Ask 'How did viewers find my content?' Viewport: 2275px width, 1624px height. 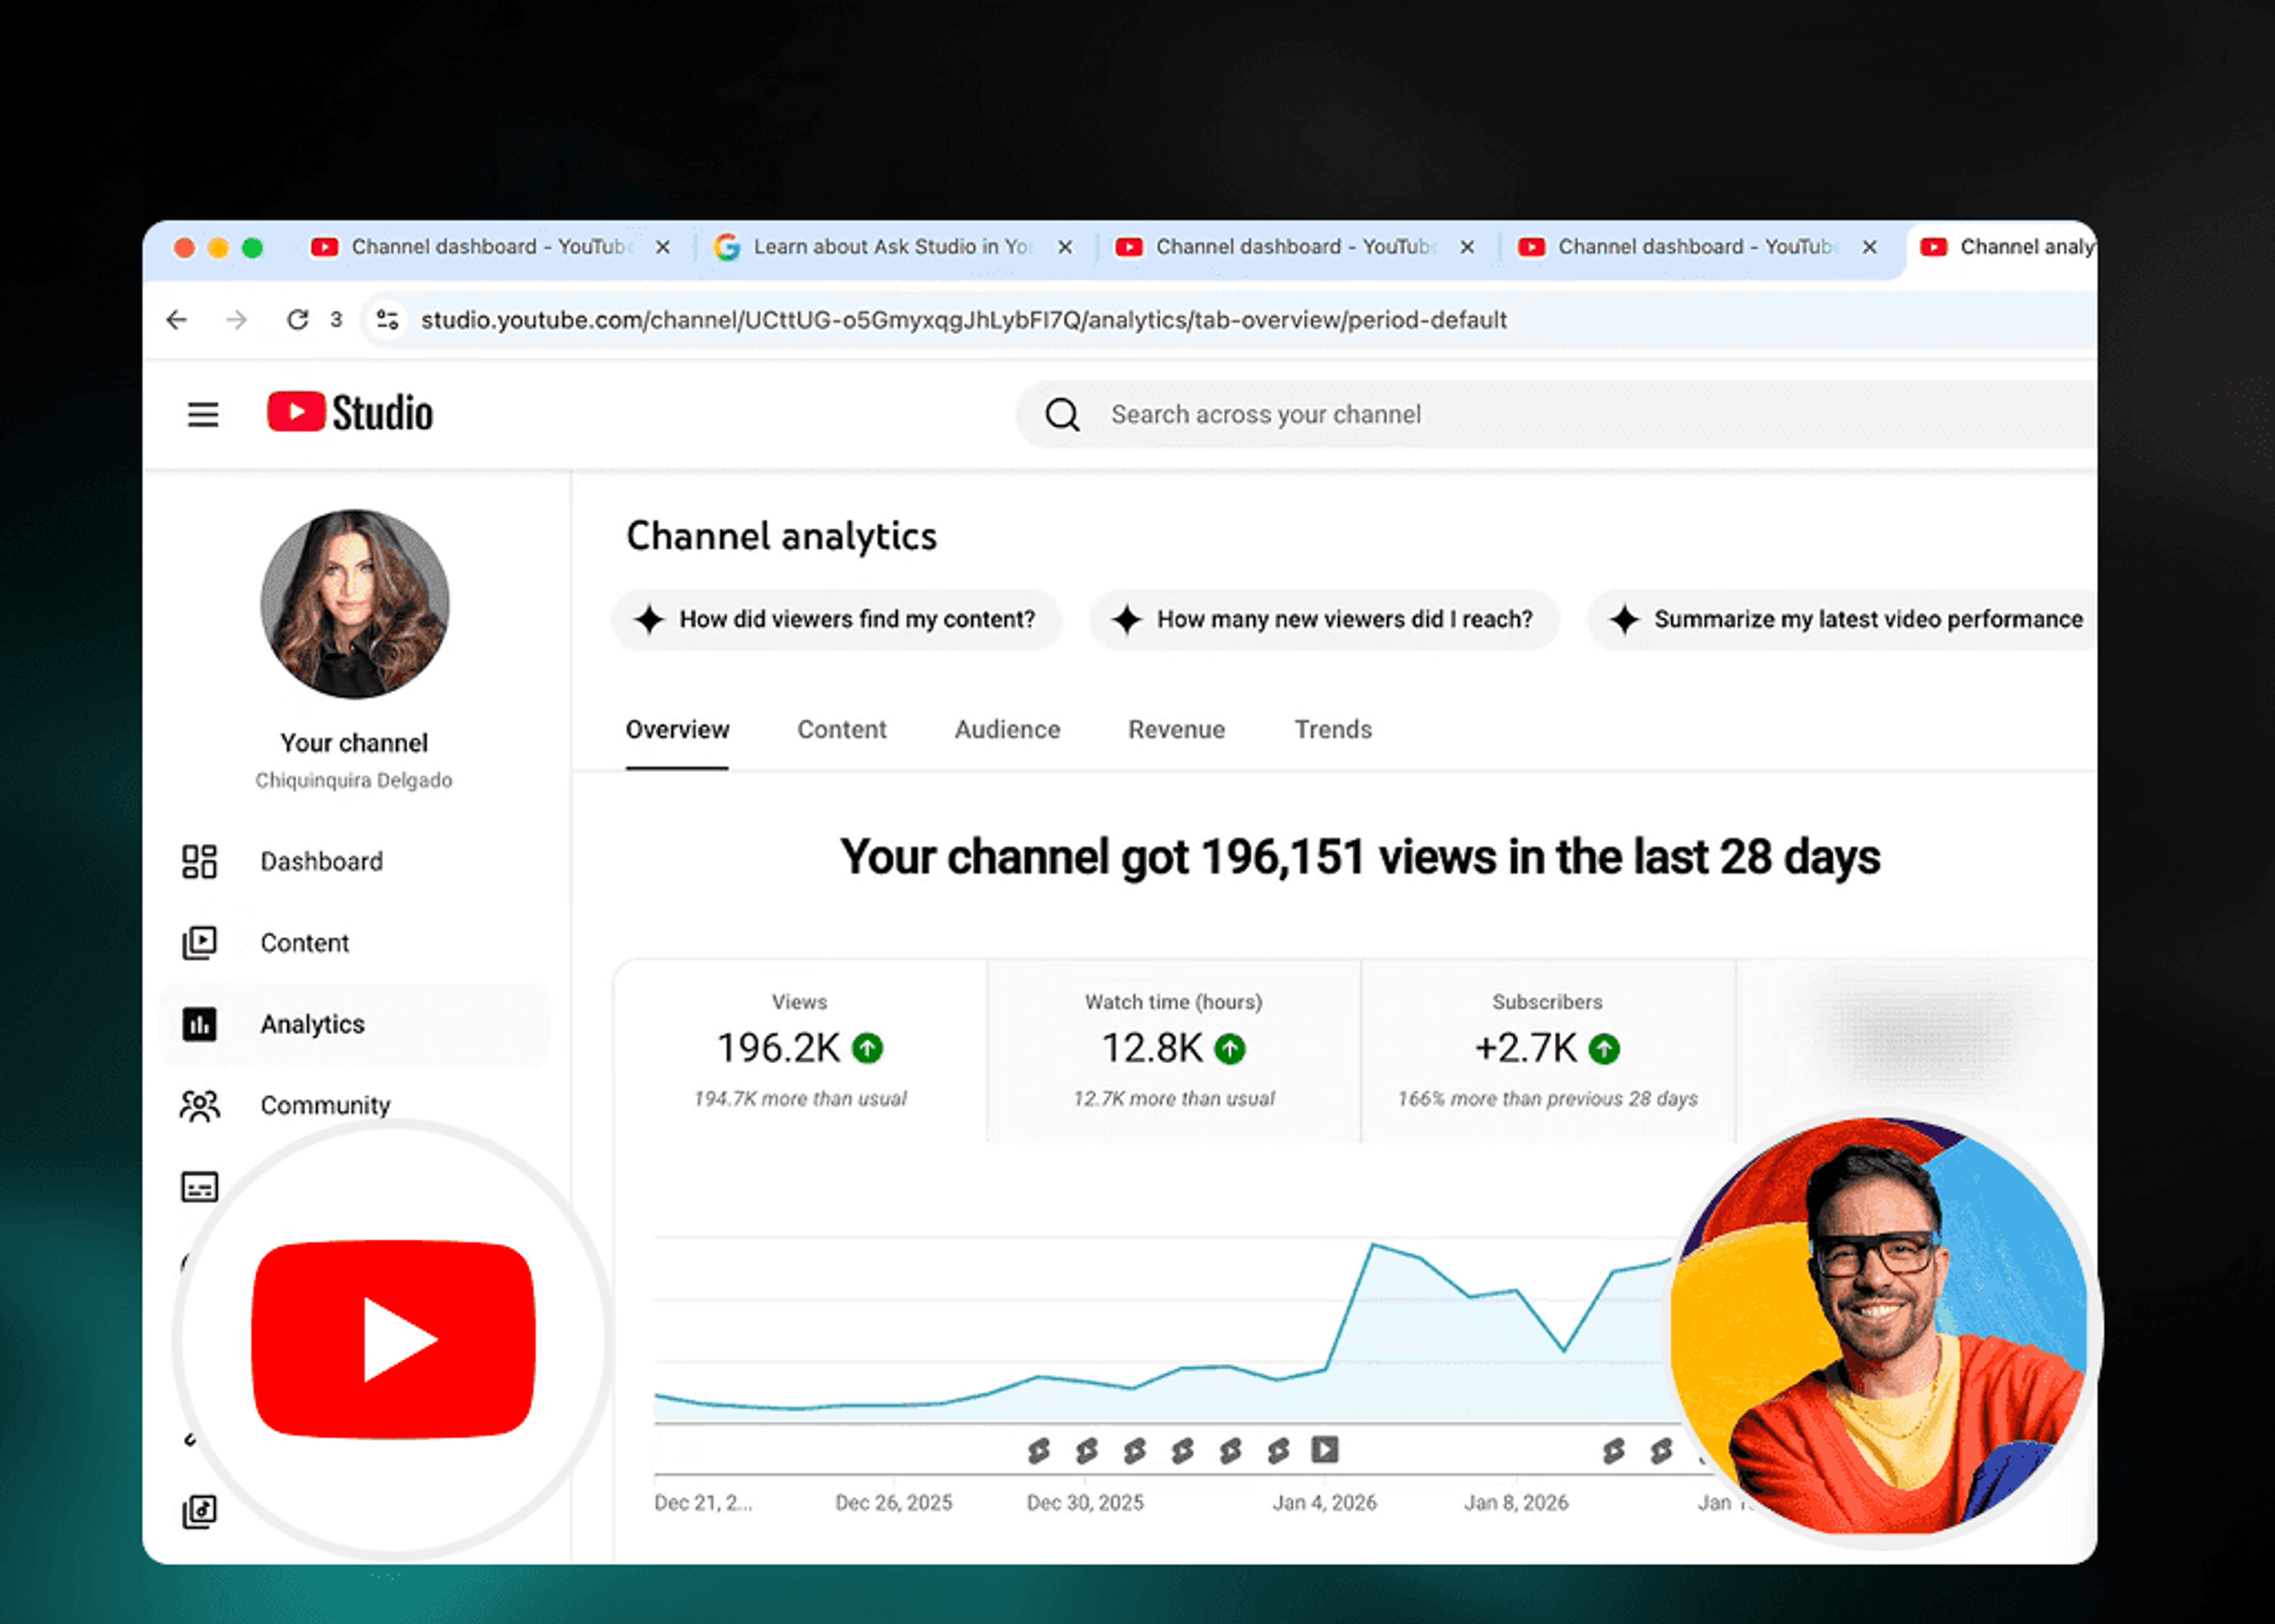pos(836,620)
